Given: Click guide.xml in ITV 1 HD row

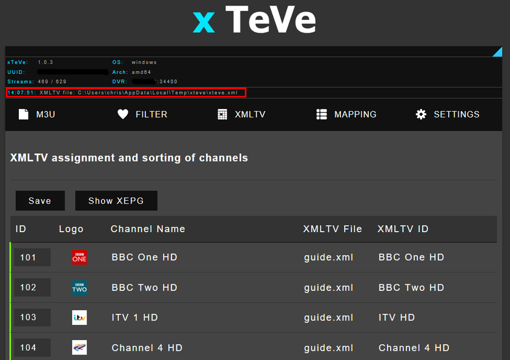Looking at the screenshot, I should coord(328,318).
